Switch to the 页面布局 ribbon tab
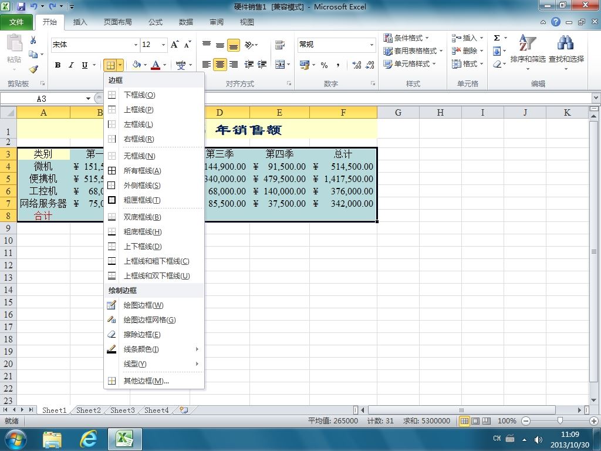Viewport: 601px width, 451px height. 117,22
